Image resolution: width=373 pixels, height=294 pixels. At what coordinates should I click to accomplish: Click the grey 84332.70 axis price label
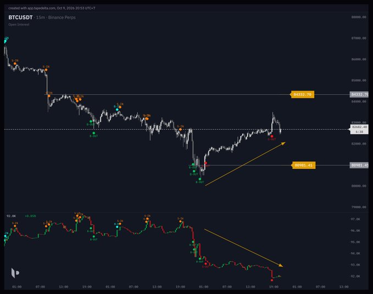pyautogui.click(x=359, y=94)
